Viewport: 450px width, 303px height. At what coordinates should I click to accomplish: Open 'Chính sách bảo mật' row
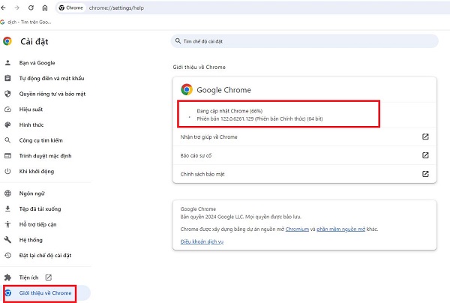click(x=304, y=174)
